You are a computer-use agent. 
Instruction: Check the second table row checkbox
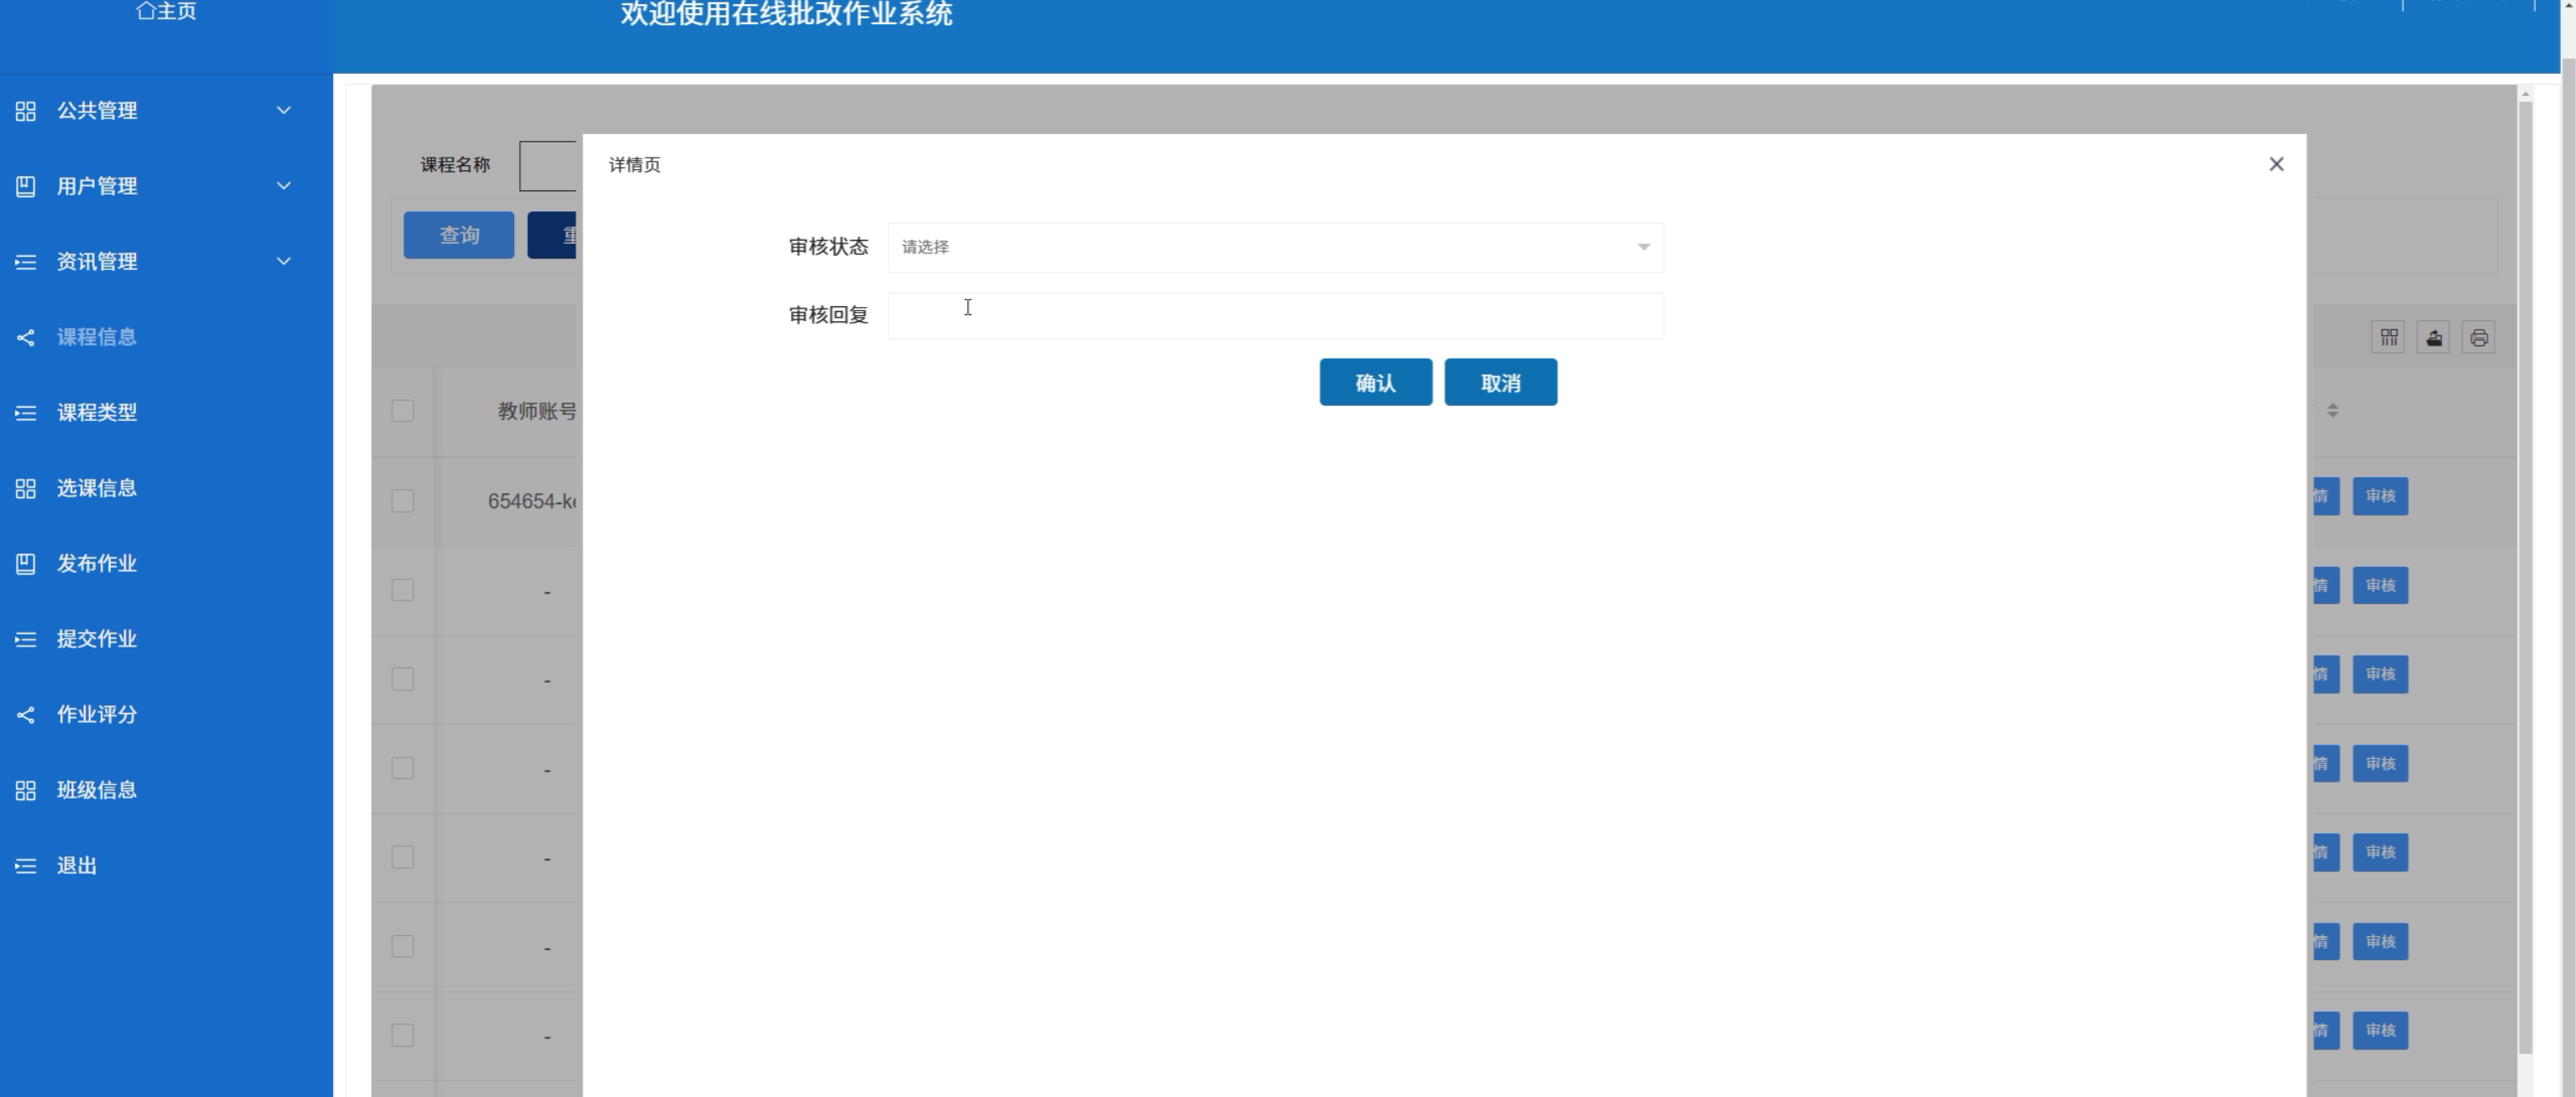pyautogui.click(x=403, y=590)
